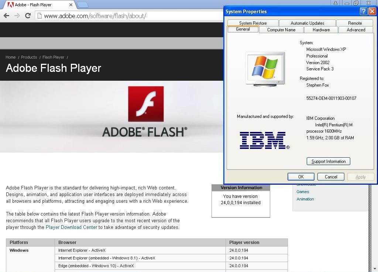This screenshot has height=272, width=378.
Task: Select the Internet Explorer (embedded - Windows 8.1) row
Action: pyautogui.click(x=171, y=258)
